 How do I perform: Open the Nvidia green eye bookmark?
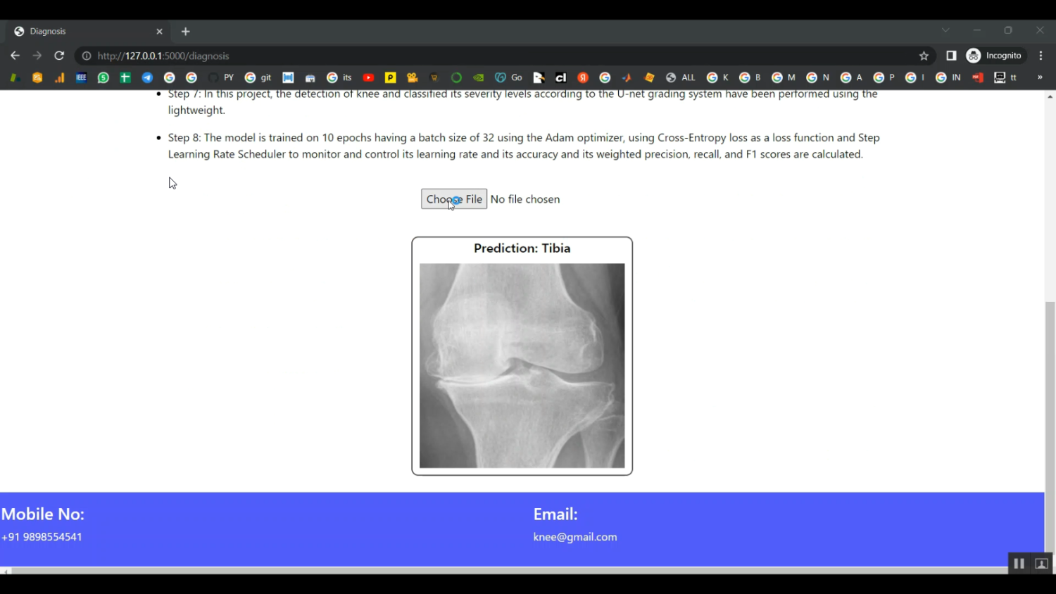coord(479,77)
